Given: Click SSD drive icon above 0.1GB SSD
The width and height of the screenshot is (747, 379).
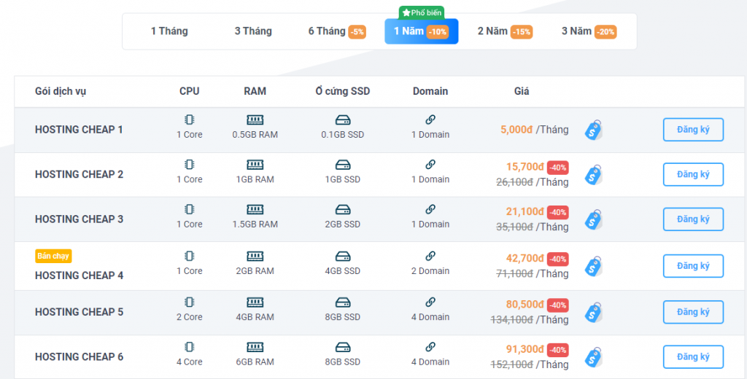Looking at the screenshot, I should [343, 120].
